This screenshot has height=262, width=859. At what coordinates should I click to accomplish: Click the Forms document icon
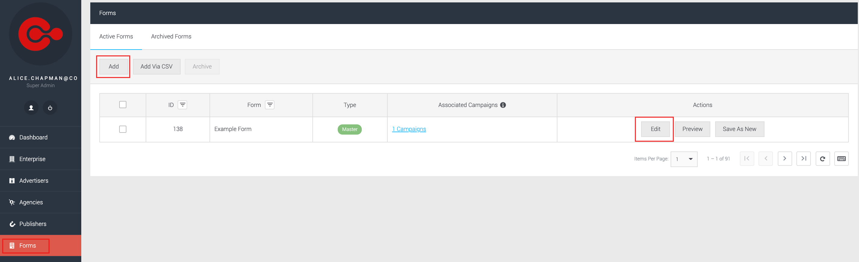click(12, 246)
